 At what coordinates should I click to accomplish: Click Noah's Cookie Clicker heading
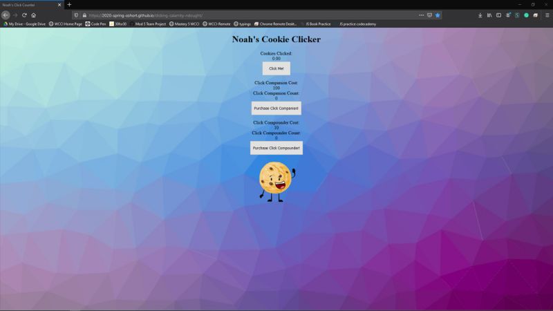[x=276, y=39]
